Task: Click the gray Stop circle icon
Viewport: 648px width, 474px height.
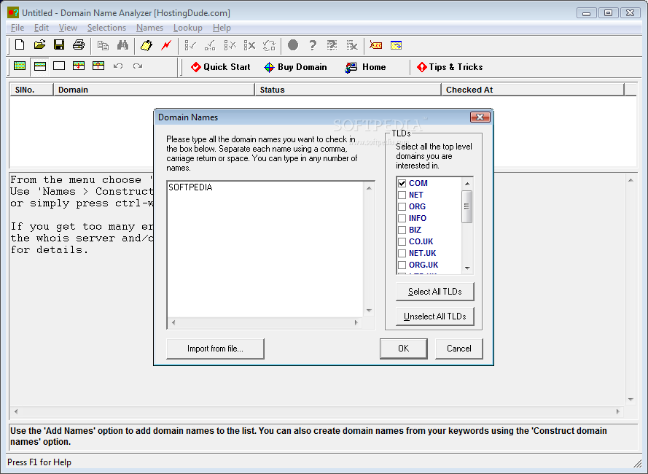Action: click(293, 45)
